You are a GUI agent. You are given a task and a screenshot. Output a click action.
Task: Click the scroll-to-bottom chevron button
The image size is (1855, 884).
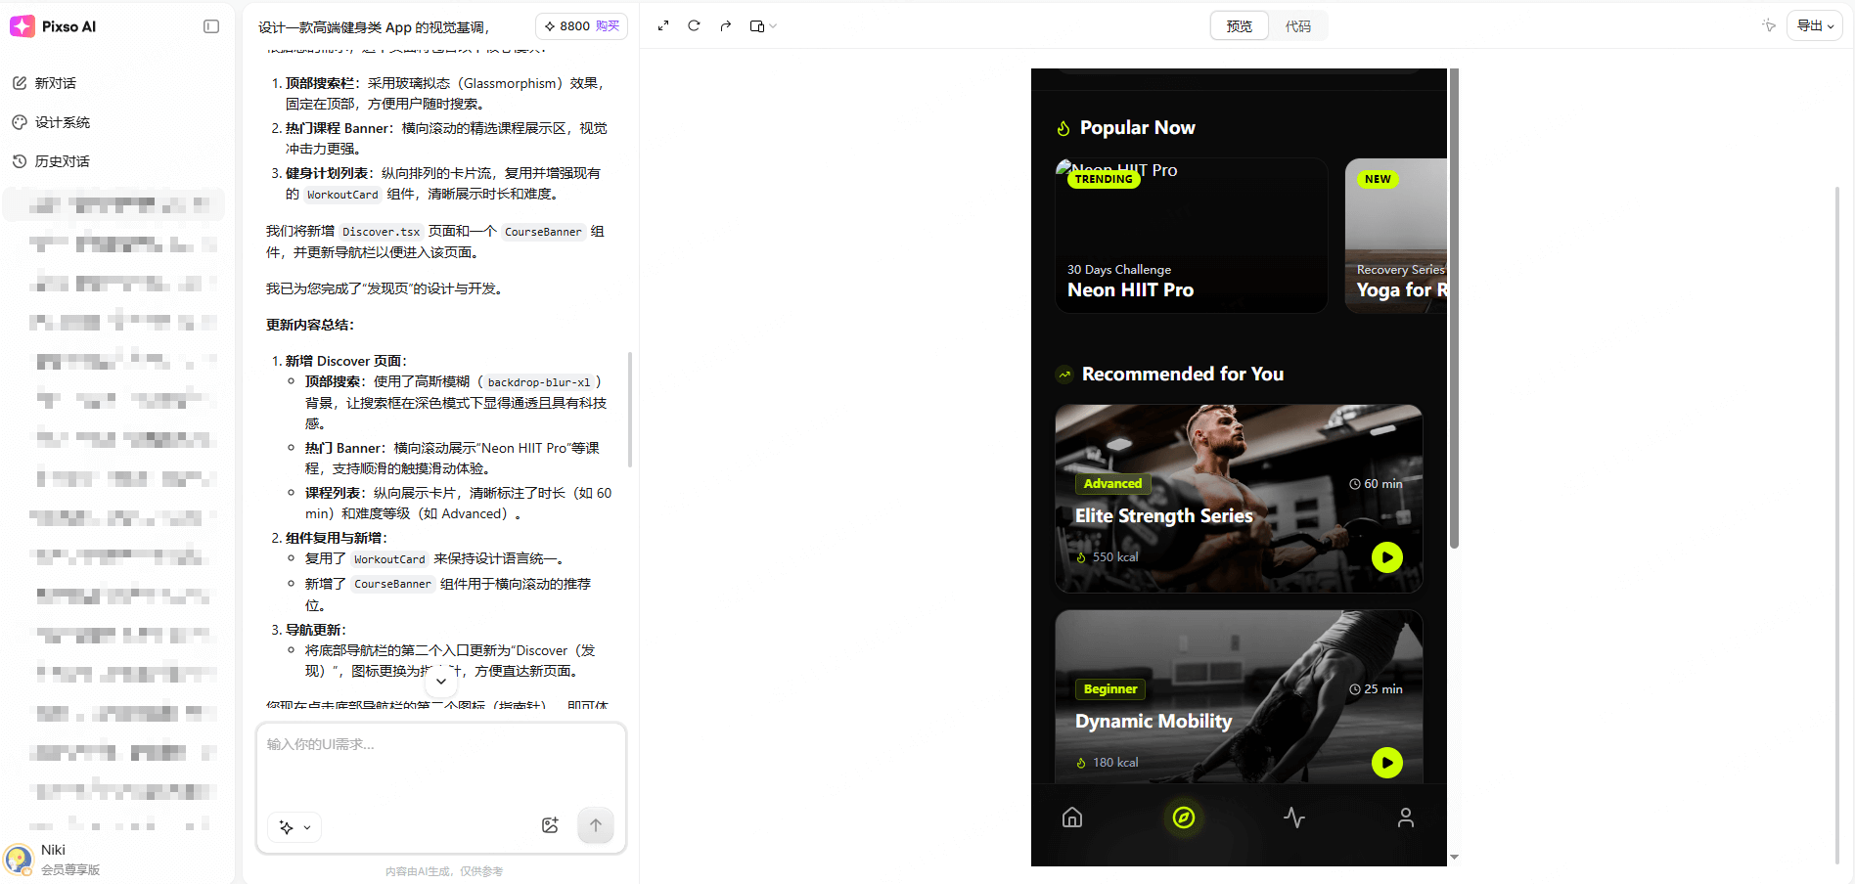pyautogui.click(x=440, y=682)
